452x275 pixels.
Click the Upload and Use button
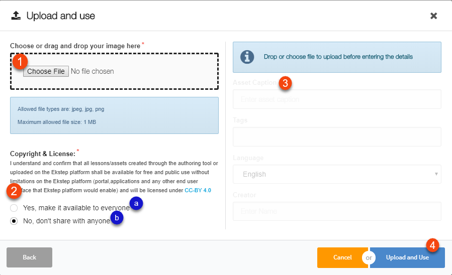tap(407, 257)
